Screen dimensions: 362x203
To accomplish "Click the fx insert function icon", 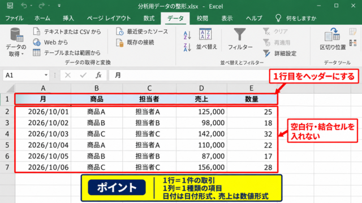I will (98, 75).
